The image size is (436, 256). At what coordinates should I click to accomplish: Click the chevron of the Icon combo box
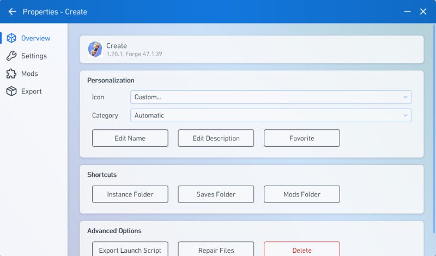(405, 97)
